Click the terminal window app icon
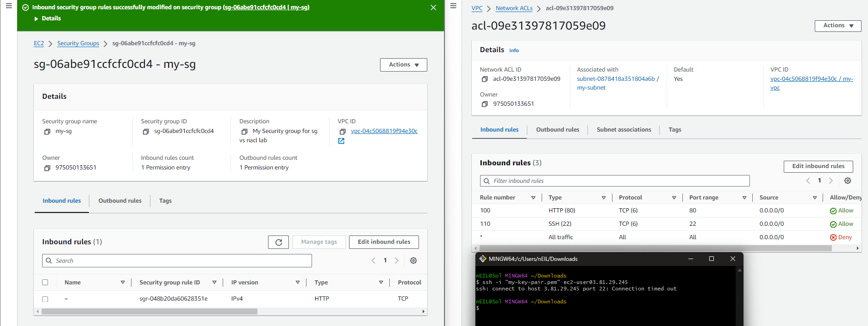This screenshot has height=326, width=868. pyautogui.click(x=483, y=259)
